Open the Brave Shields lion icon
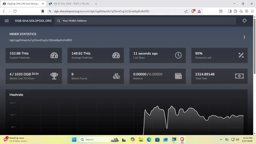Viewport: 256px width, 144px height. (x=193, y=11)
